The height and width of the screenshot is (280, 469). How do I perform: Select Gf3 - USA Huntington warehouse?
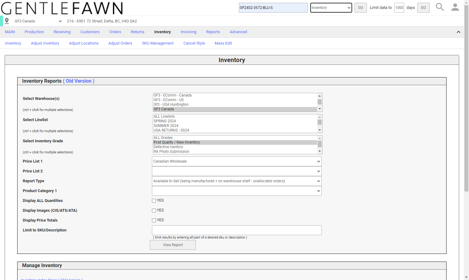point(235,105)
